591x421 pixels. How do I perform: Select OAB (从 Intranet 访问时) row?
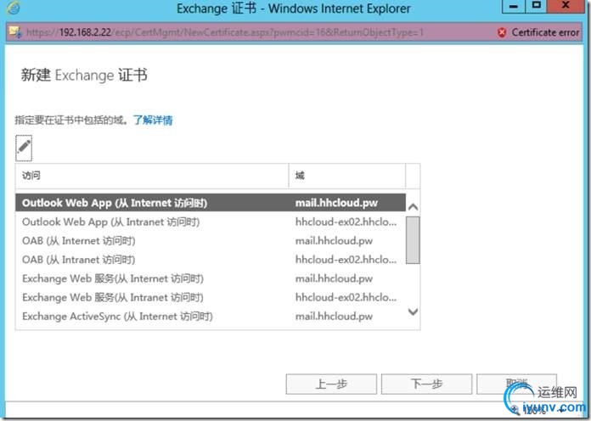[x=211, y=260]
